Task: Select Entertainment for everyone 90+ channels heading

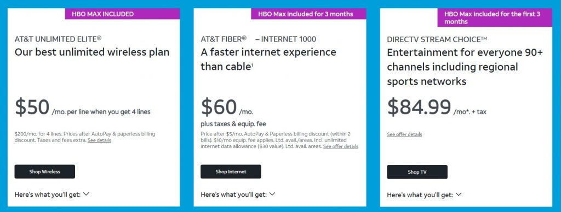Action: pyautogui.click(x=465, y=67)
